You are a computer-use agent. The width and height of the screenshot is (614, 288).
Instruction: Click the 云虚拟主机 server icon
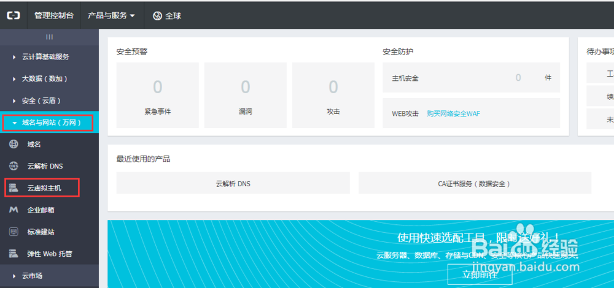[14, 188]
